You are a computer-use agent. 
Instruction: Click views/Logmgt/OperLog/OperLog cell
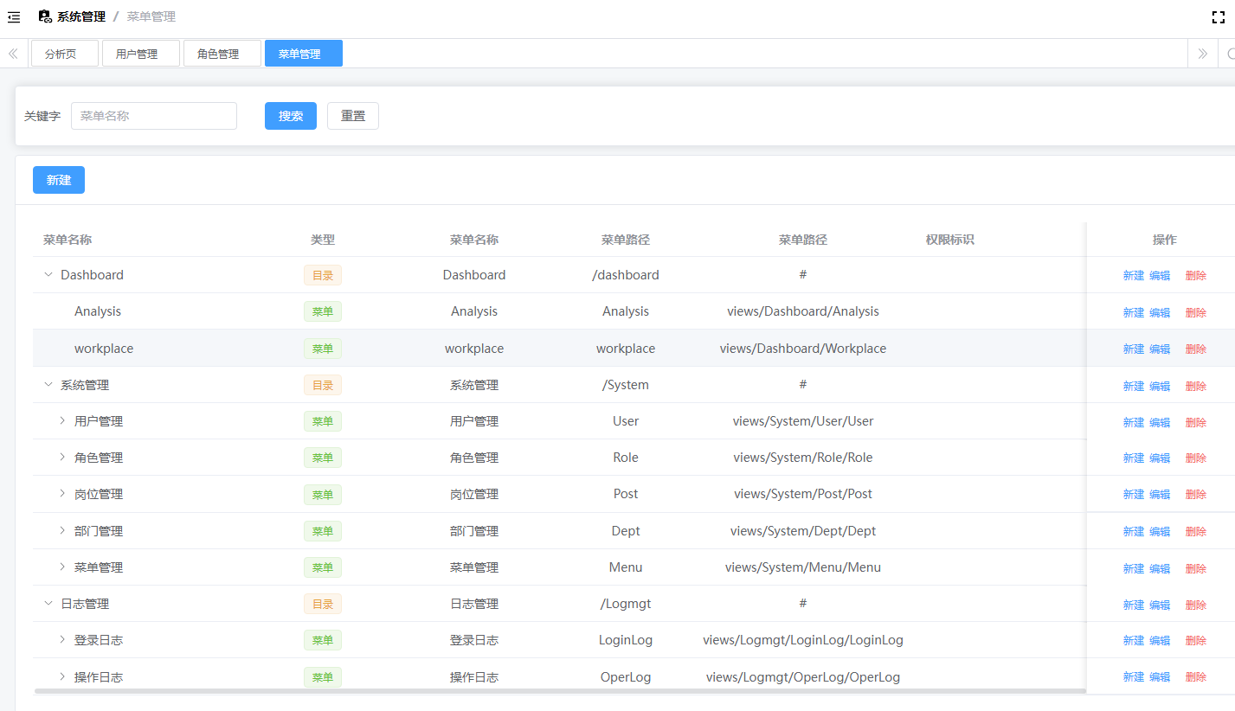pyautogui.click(x=803, y=677)
